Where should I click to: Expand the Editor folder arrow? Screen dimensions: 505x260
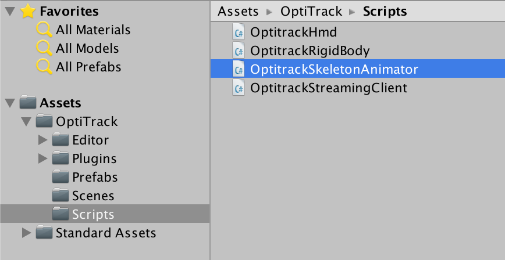[x=42, y=140]
